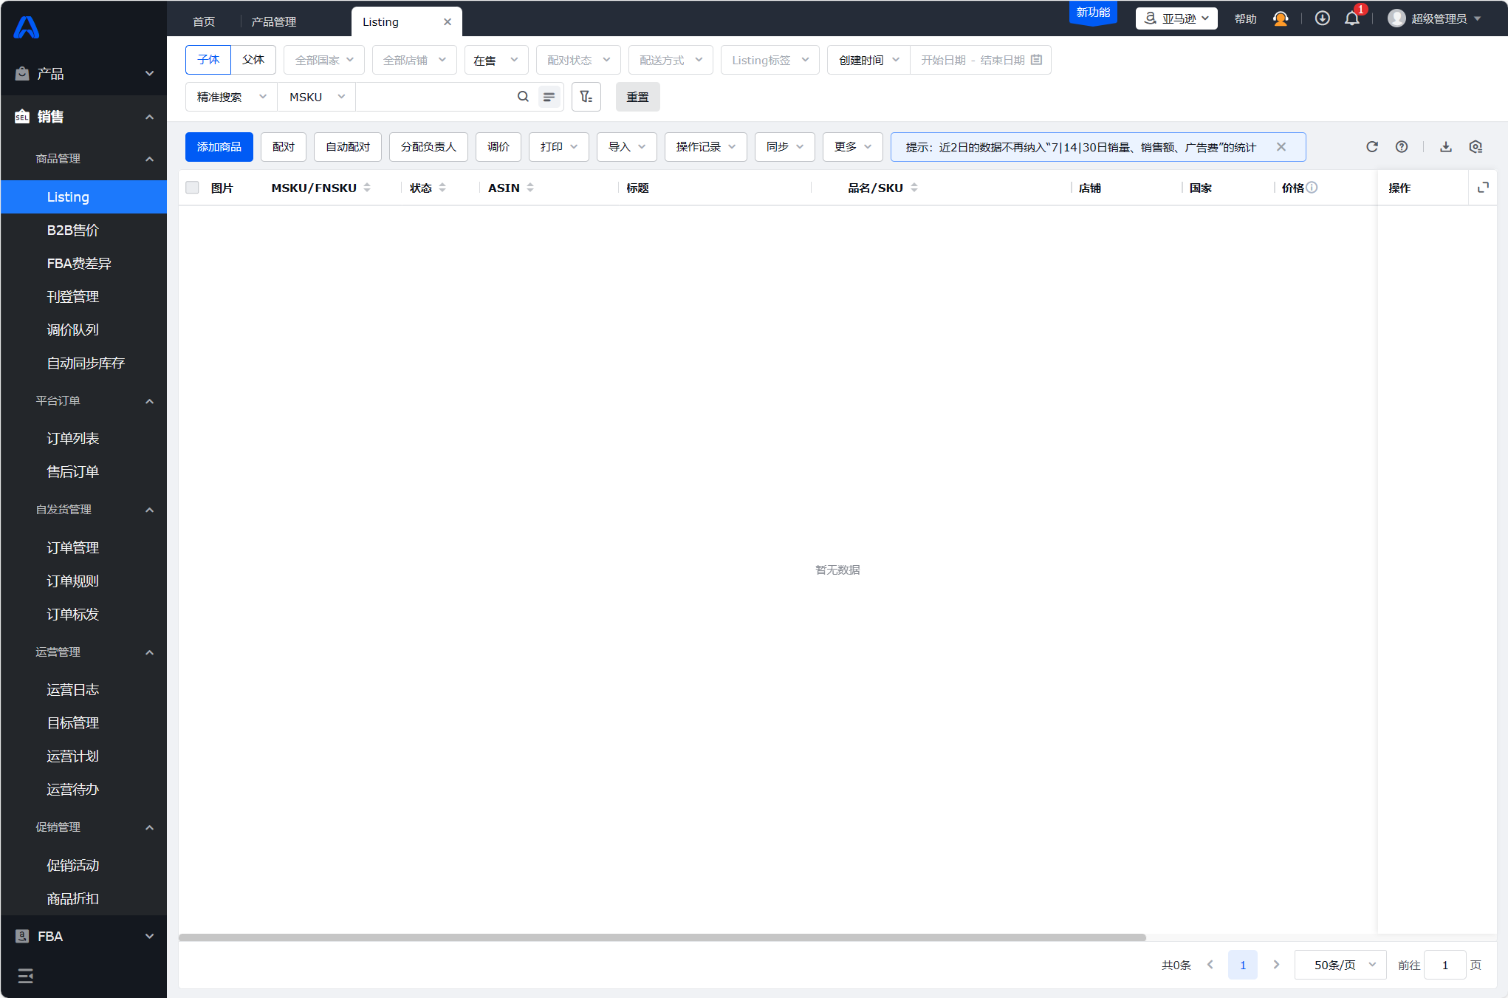This screenshot has height=998, width=1508.
Task: Open the 50条/页 page size dropdown
Action: [1340, 965]
